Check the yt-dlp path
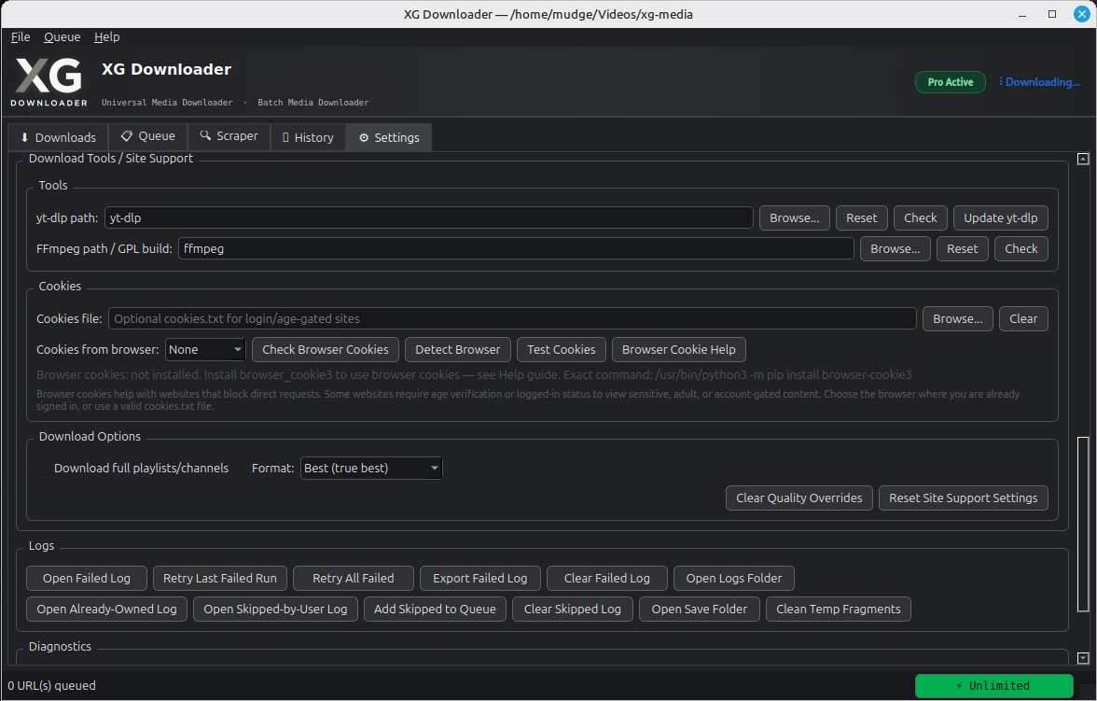The height and width of the screenshot is (701, 1097). 920,217
